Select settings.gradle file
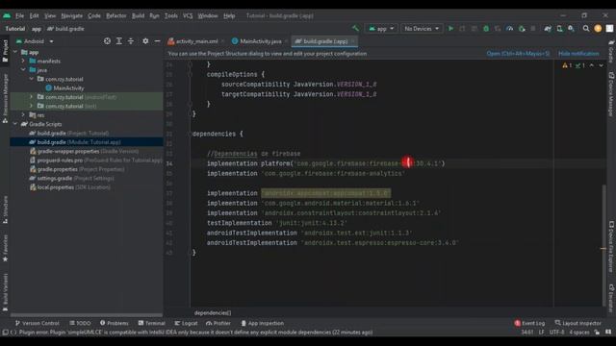The image size is (616, 346). pyautogui.click(x=72, y=178)
